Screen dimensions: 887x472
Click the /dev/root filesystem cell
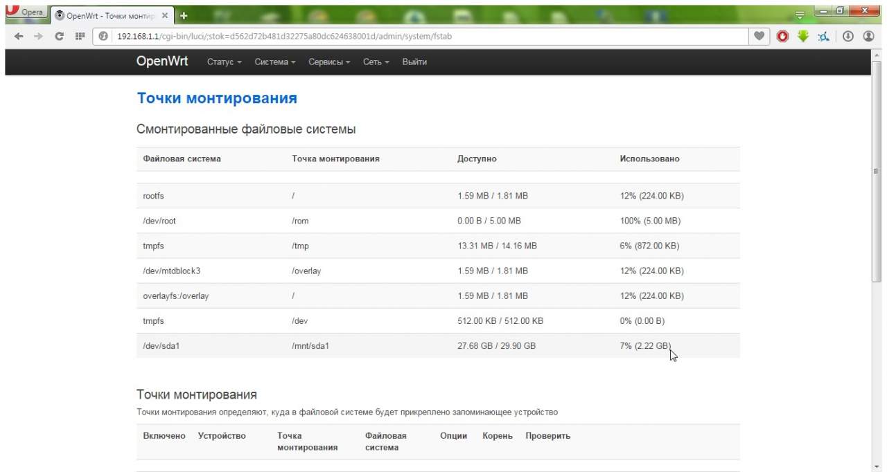tap(159, 221)
